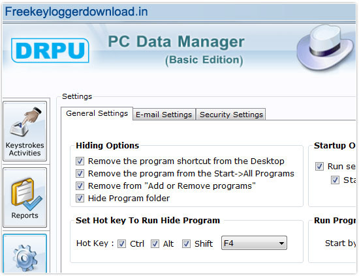Click the DRPU logo
Screen dimensions: 359x276
(50, 51)
